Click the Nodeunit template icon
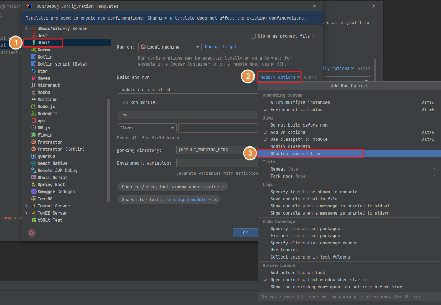Viewport: 441px width, 305px height. click(33, 113)
